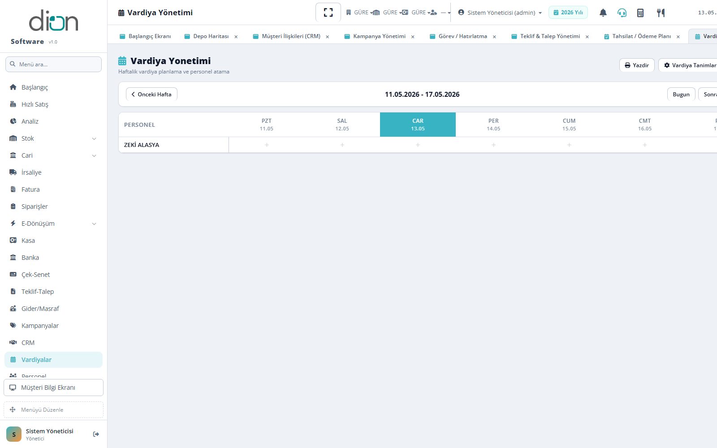Expand the Stok submenu chevron
The width and height of the screenshot is (717, 448).
coord(94,139)
